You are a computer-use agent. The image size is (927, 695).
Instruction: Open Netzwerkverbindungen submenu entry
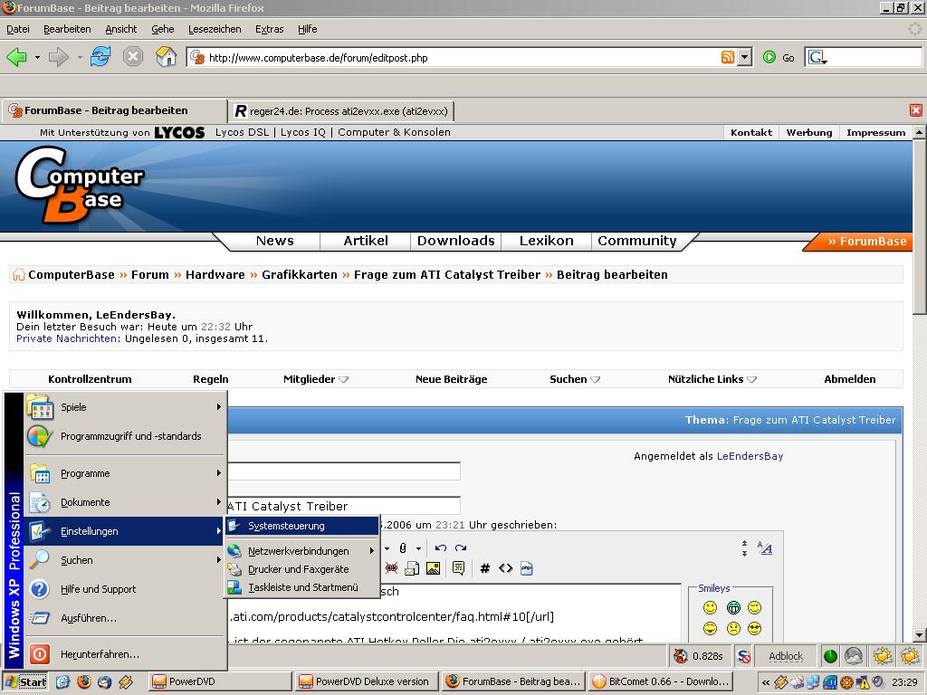point(302,551)
